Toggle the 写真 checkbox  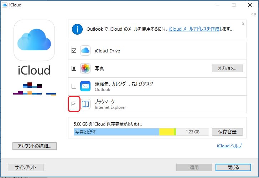(x=74, y=68)
